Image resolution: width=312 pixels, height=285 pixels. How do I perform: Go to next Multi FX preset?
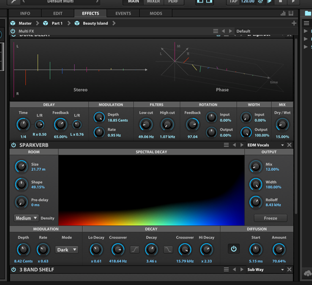[230, 31]
